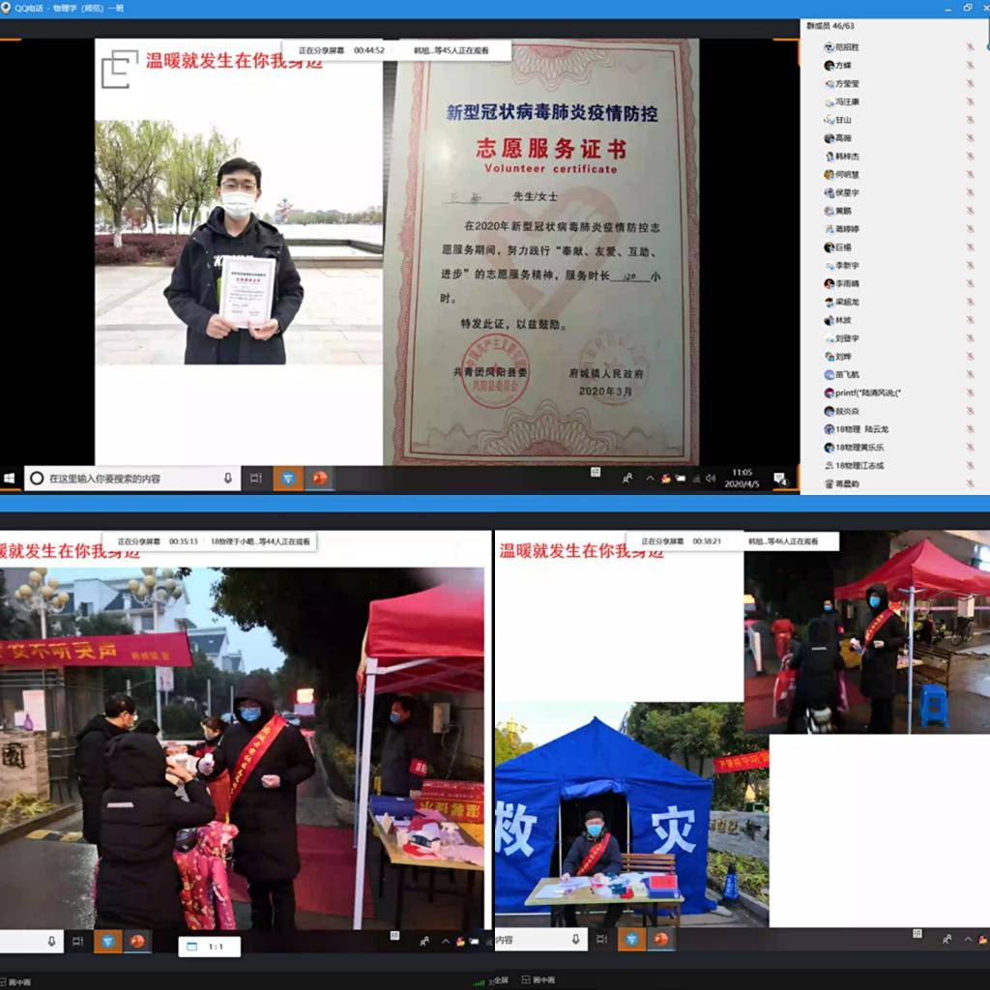Open the People icon in the bottom-left screenshot tray

click(x=424, y=942)
